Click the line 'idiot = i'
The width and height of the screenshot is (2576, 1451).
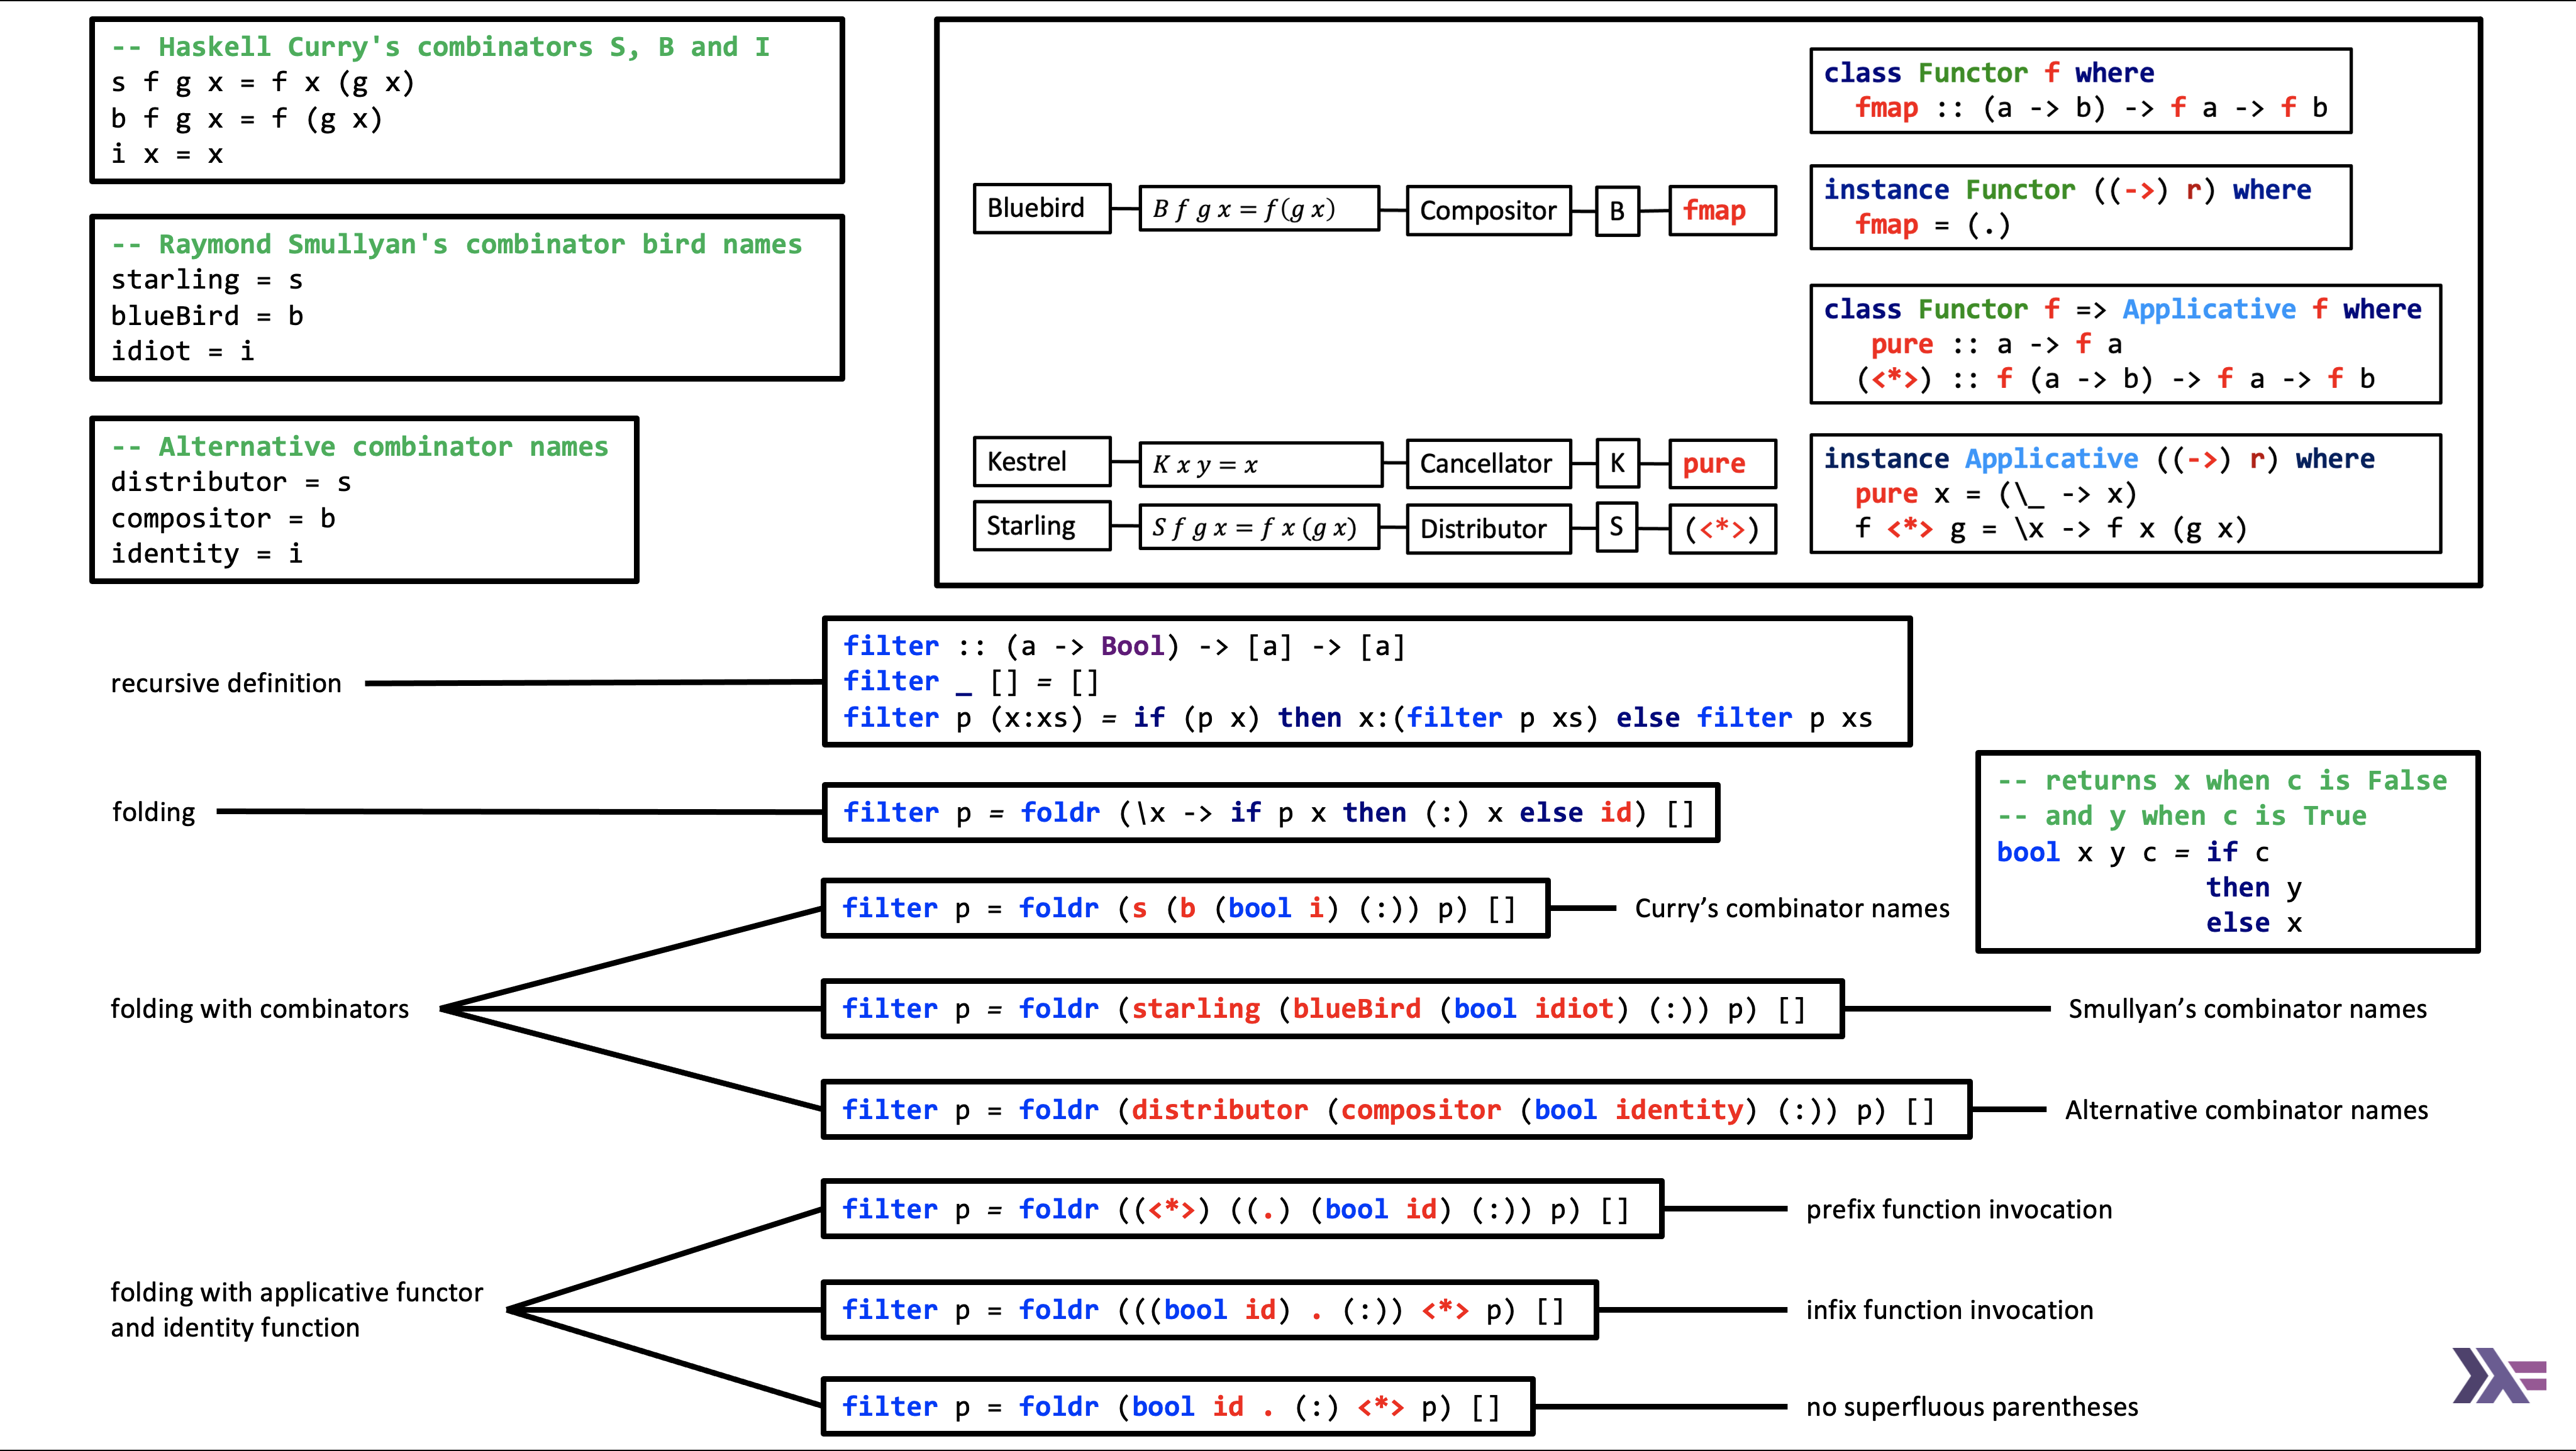183,352
